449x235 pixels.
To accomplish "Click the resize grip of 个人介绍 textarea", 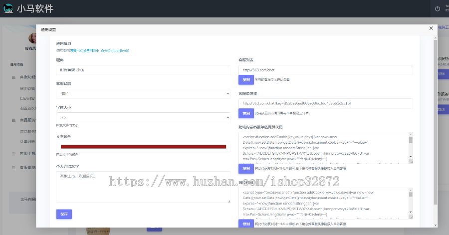I will [229, 201].
